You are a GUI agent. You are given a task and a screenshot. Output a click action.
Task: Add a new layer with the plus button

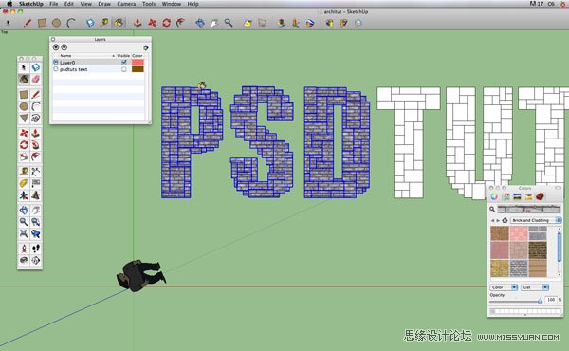tap(56, 47)
